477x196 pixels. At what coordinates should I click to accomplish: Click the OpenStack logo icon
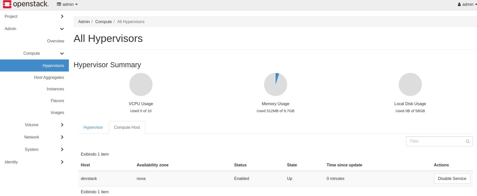click(x=7, y=4)
